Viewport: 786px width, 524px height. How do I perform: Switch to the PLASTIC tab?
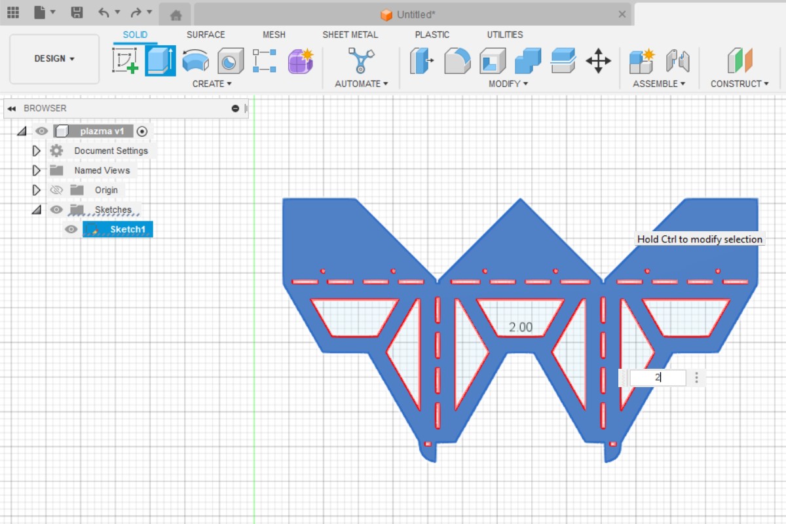click(x=432, y=35)
